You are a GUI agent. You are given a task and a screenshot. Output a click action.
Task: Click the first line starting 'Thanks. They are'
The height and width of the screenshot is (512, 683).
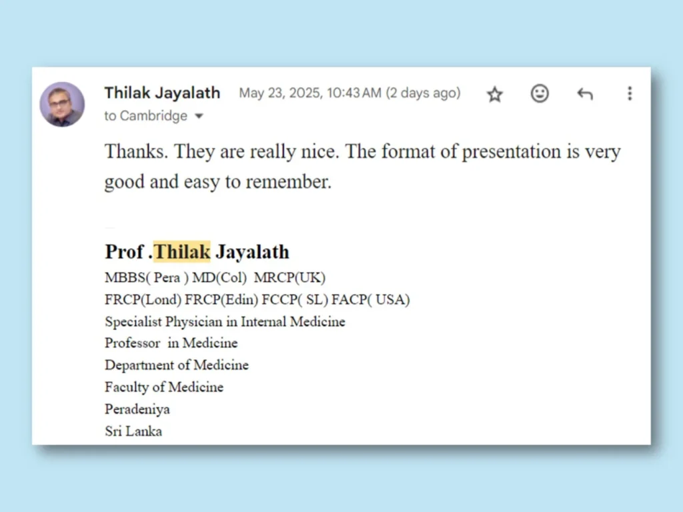tap(362, 152)
